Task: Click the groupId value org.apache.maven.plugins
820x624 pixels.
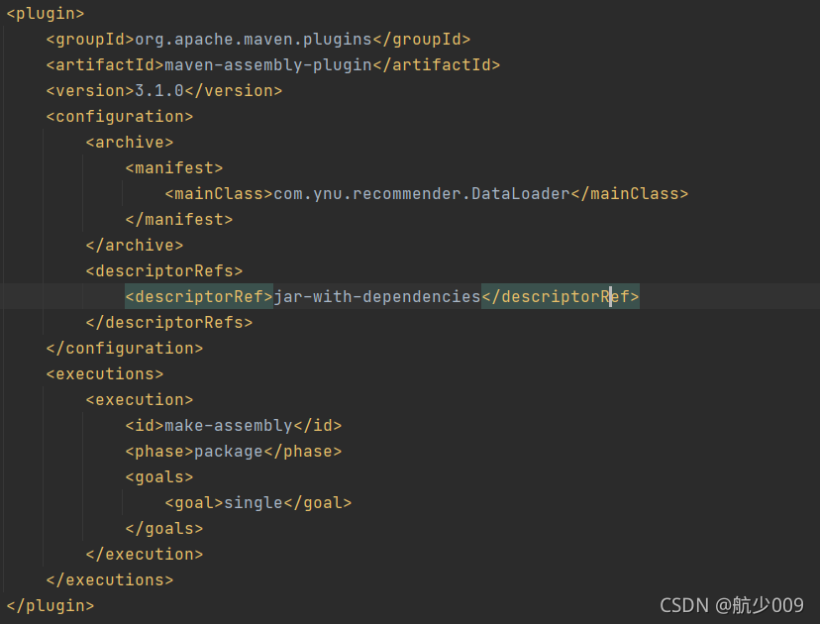Action: click(x=254, y=40)
